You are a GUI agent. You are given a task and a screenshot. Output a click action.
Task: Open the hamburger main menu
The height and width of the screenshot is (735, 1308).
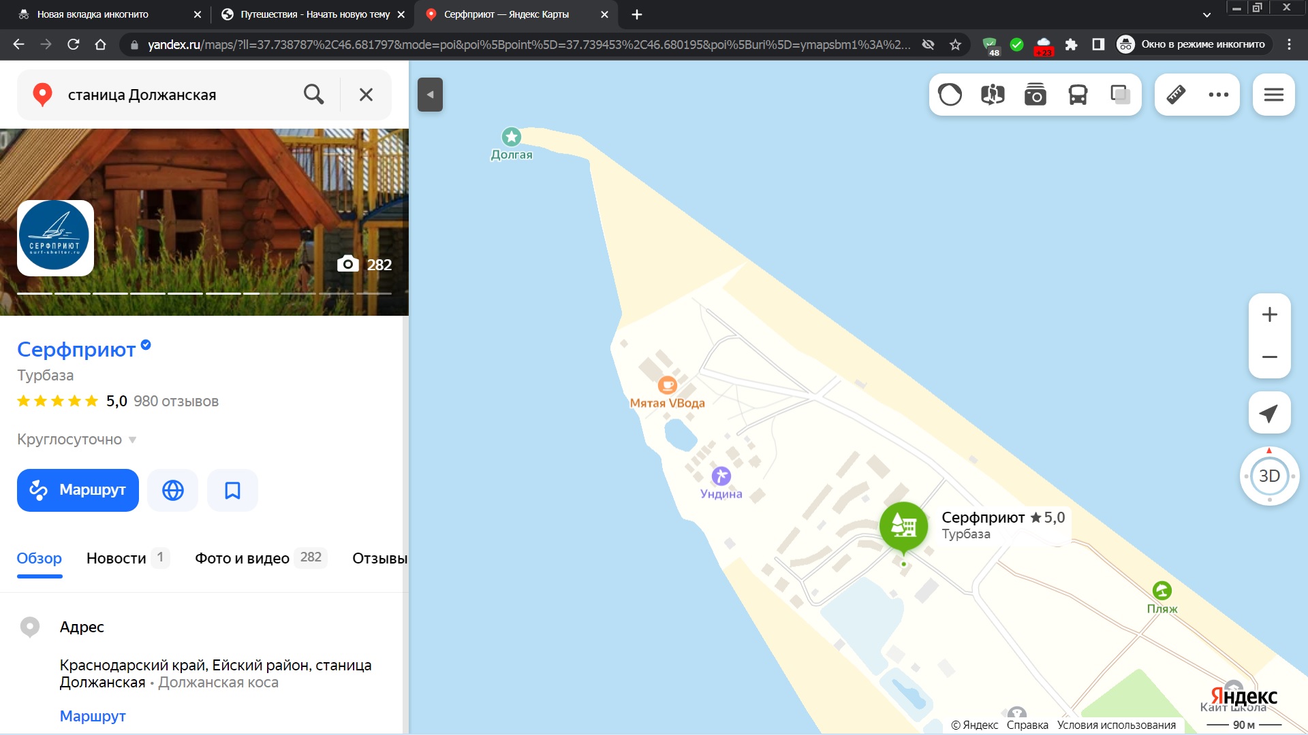click(1273, 95)
